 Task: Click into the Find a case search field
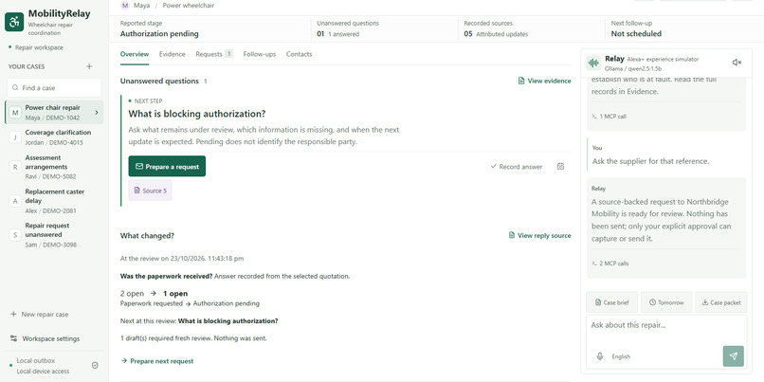[54, 88]
